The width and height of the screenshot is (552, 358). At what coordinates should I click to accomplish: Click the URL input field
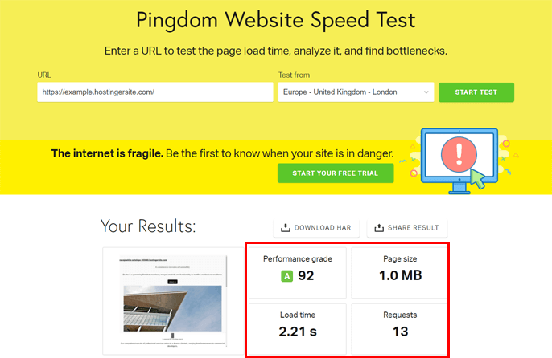155,92
